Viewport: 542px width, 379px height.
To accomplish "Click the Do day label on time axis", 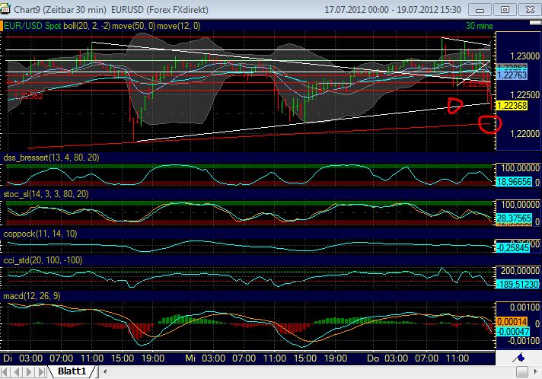I will [x=373, y=358].
